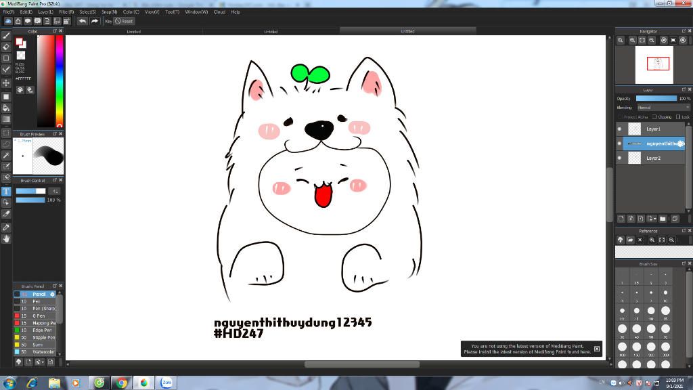The width and height of the screenshot is (693, 390).
Task: Click the Redo arrow in the toolbar
Action: 94,21
